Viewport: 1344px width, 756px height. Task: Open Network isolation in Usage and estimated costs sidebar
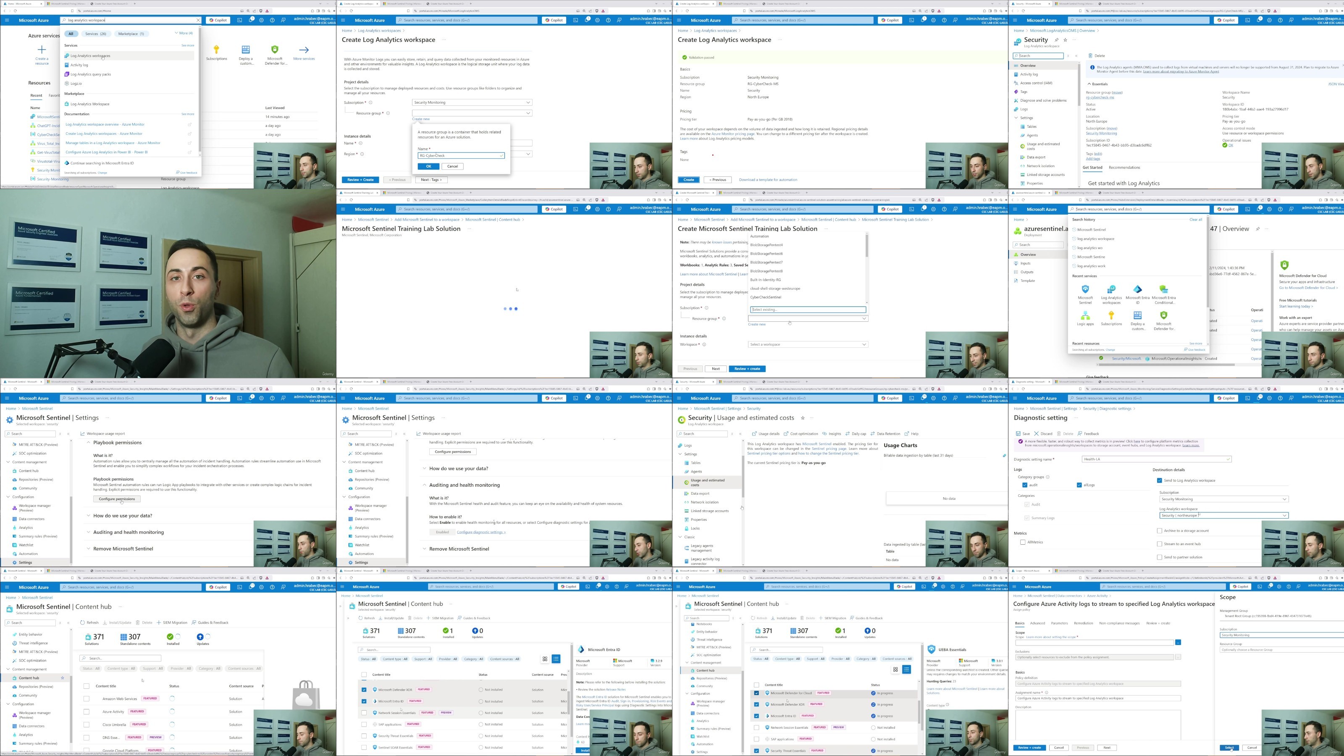coord(704,502)
